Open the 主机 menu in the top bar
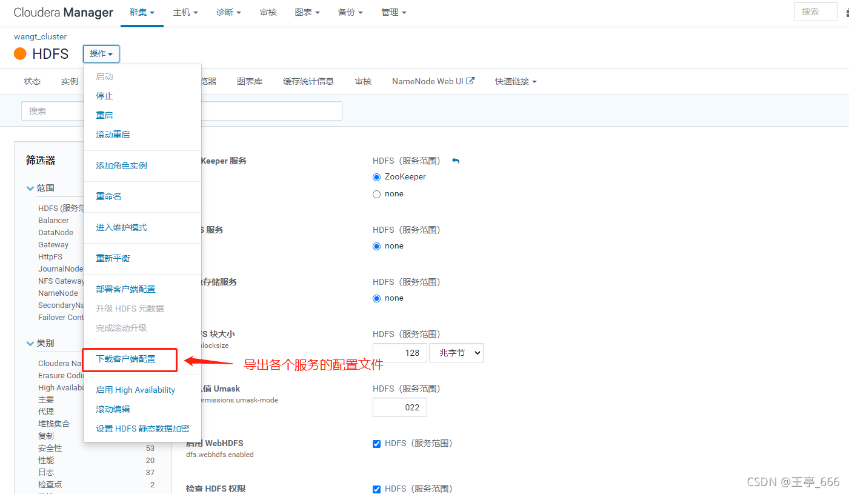This screenshot has width=849, height=494. (x=185, y=12)
